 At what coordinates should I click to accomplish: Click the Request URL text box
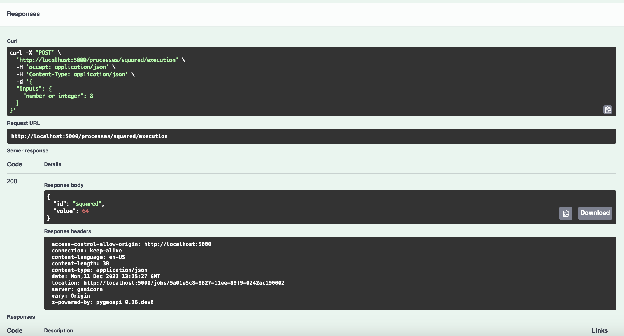[x=311, y=136]
